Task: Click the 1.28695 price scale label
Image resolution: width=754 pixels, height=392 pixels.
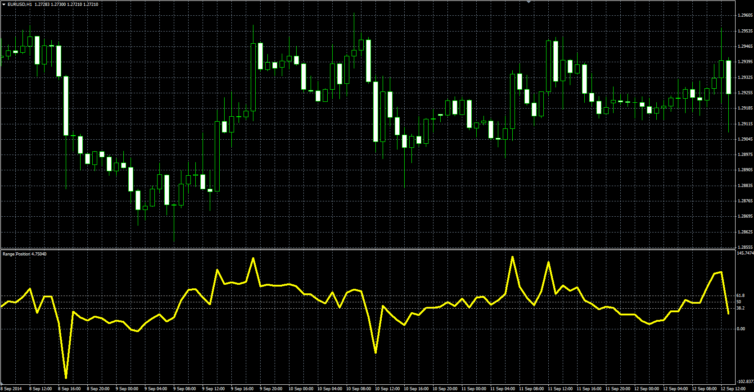Action: coord(745,216)
